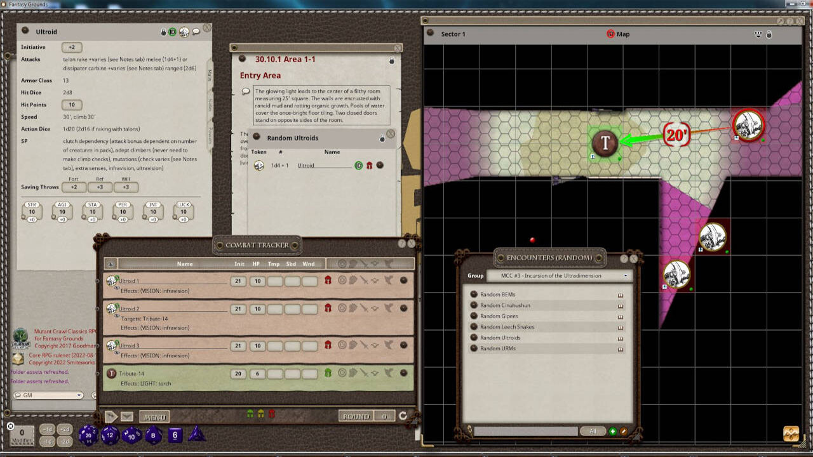The height and width of the screenshot is (457, 813).
Task: Click the Encounters search input field
Action: point(525,432)
